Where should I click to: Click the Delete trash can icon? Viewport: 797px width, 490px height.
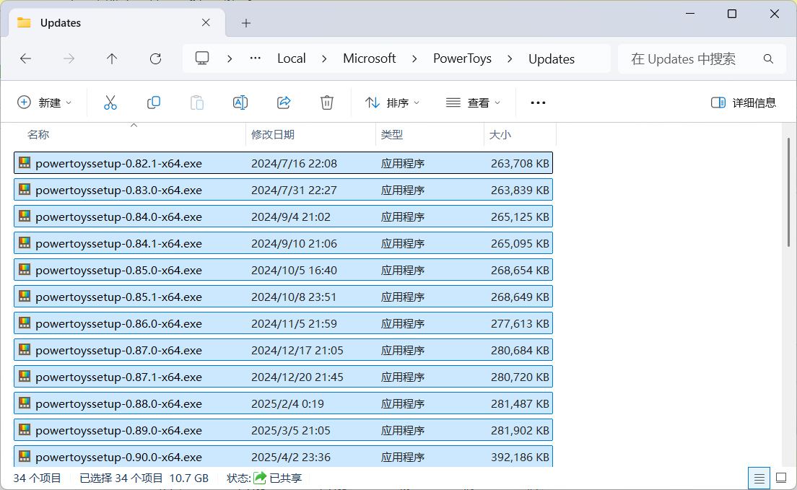point(327,102)
